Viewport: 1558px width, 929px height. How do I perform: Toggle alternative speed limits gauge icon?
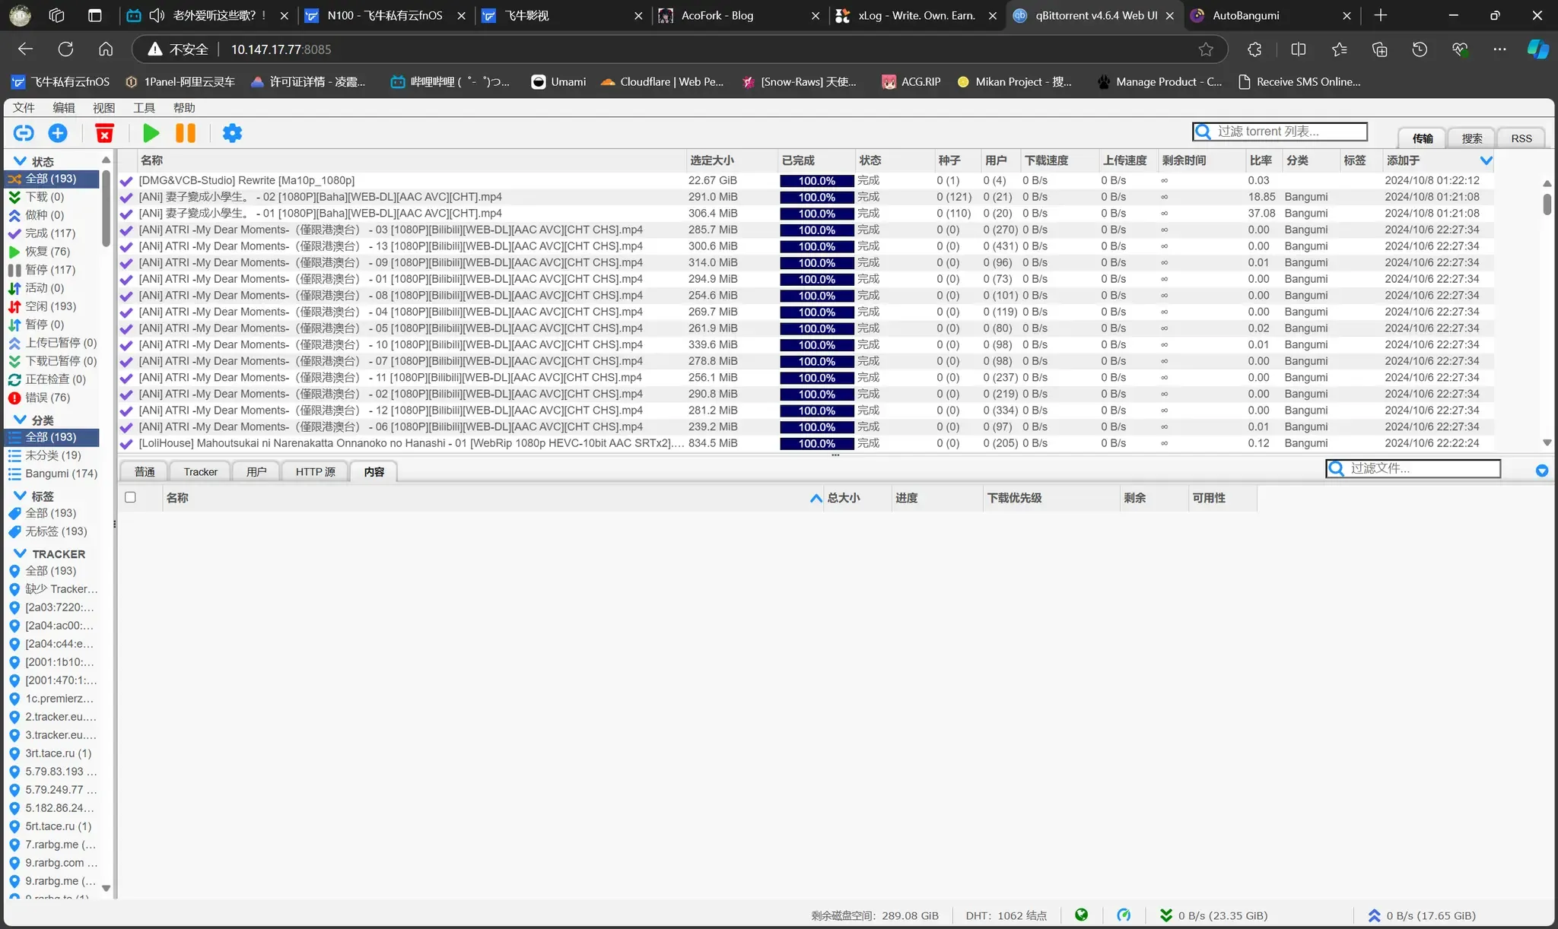1124,915
